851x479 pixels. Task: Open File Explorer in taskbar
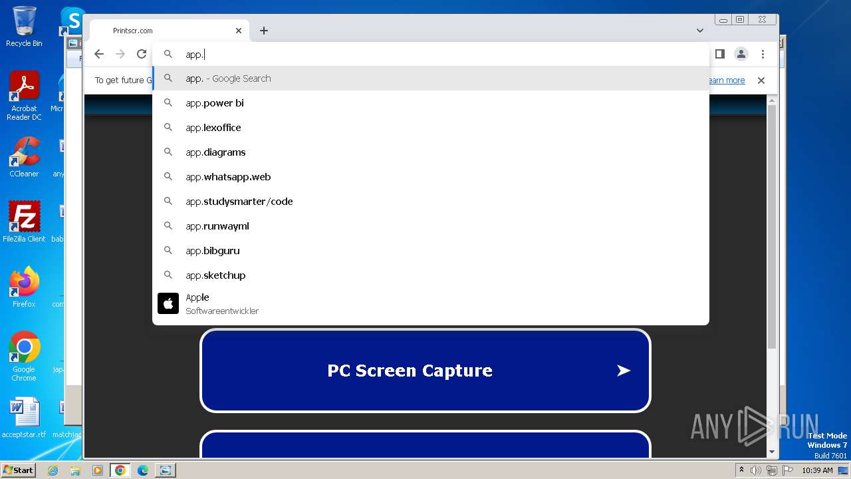point(75,470)
